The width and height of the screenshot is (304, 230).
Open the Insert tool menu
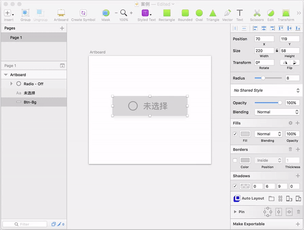(x=9, y=13)
